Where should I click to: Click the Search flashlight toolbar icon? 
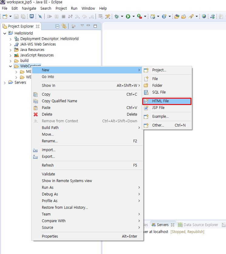pyautogui.click(x=191, y=16)
